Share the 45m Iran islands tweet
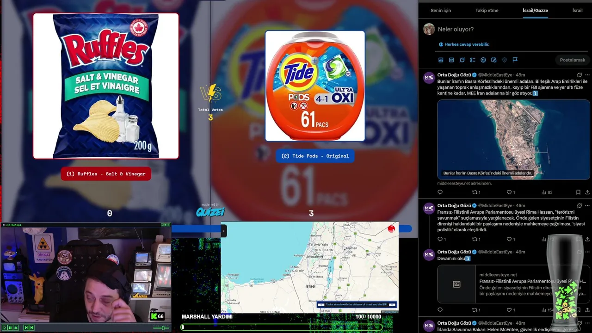This screenshot has width=592, height=333. coord(587,192)
